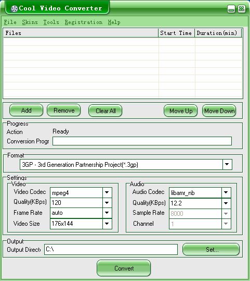Click the Set... button
Screen dimensions: 250x281
coord(211,249)
